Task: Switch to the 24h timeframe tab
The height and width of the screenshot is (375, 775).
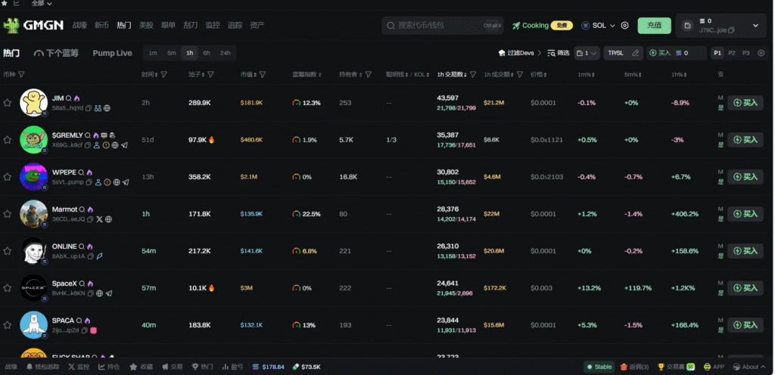Action: 225,53
